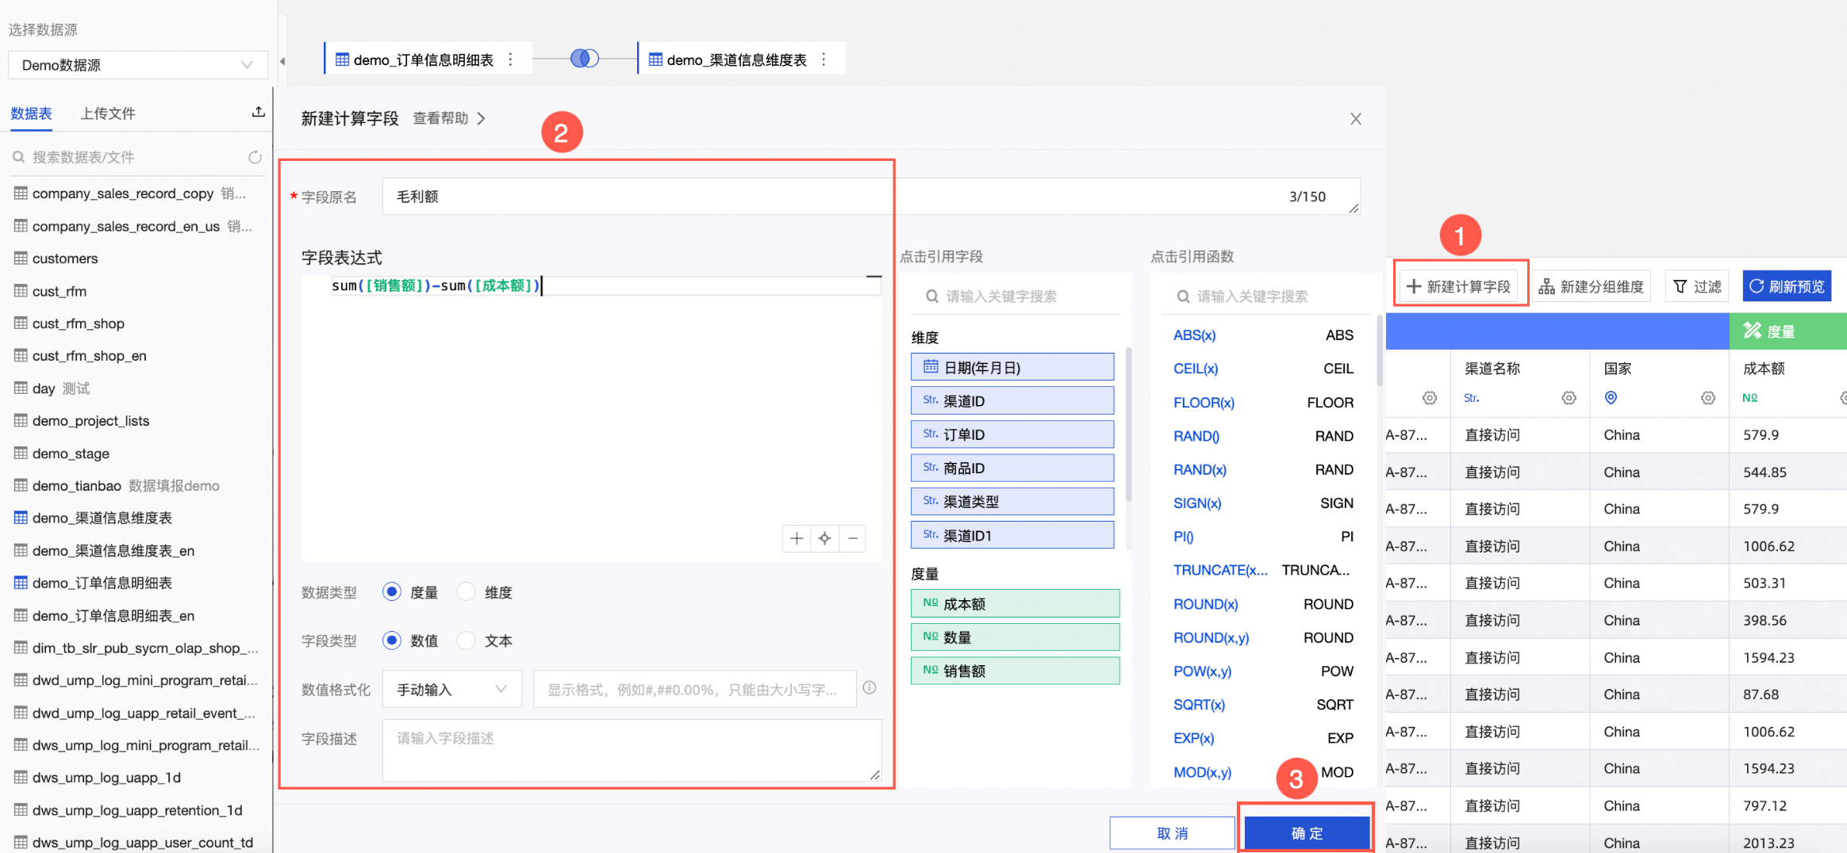
Task: Insert the 商品ID dimension field
Action: click(x=1012, y=468)
